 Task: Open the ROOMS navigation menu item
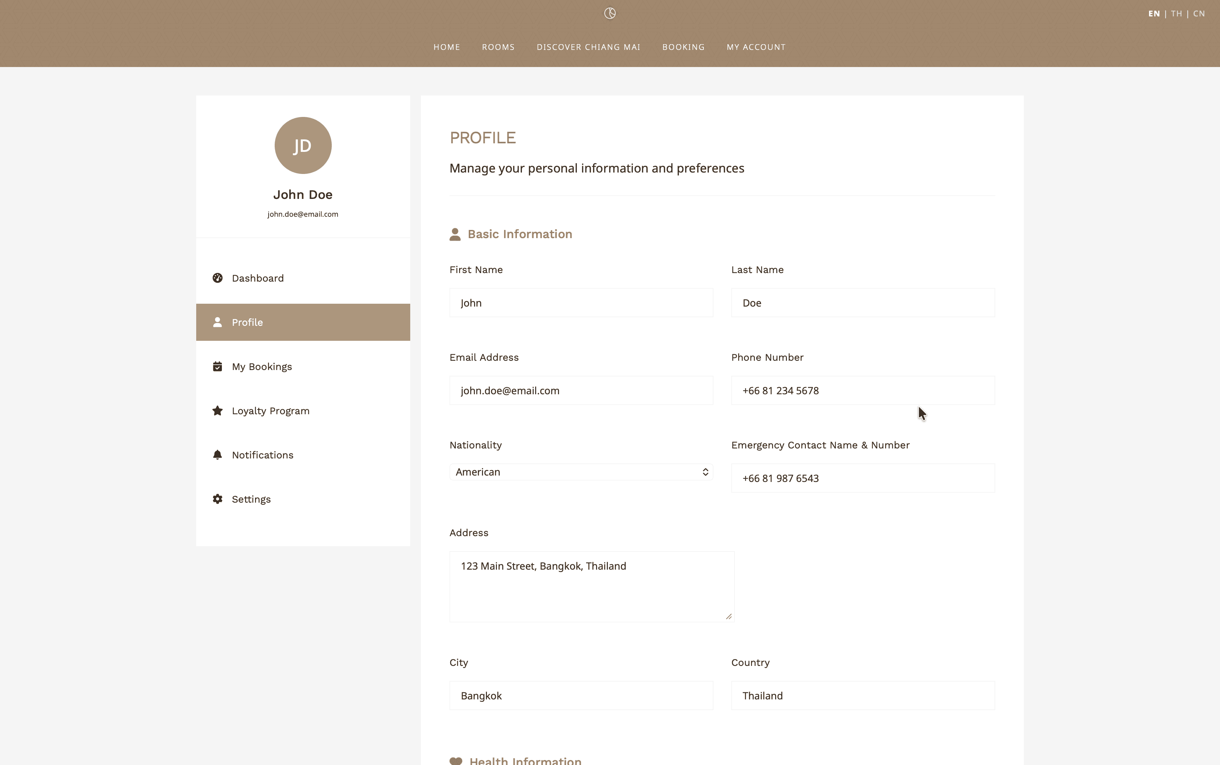coord(498,47)
